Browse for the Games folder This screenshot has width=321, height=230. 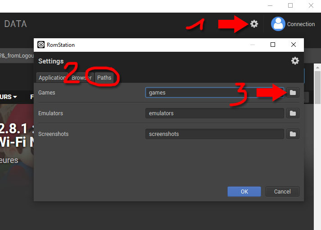coord(293,92)
